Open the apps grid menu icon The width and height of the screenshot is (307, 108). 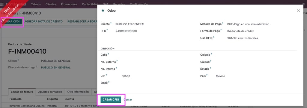point(2,4)
